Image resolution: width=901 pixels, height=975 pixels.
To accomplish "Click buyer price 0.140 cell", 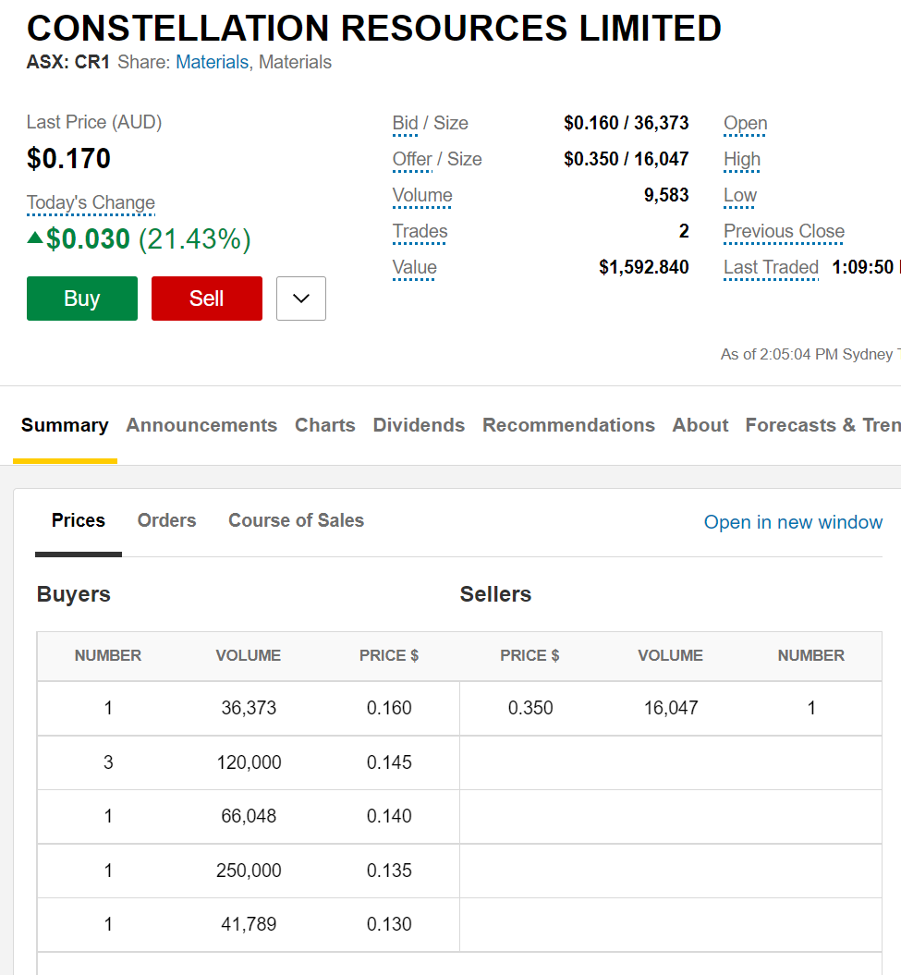I will click(389, 816).
